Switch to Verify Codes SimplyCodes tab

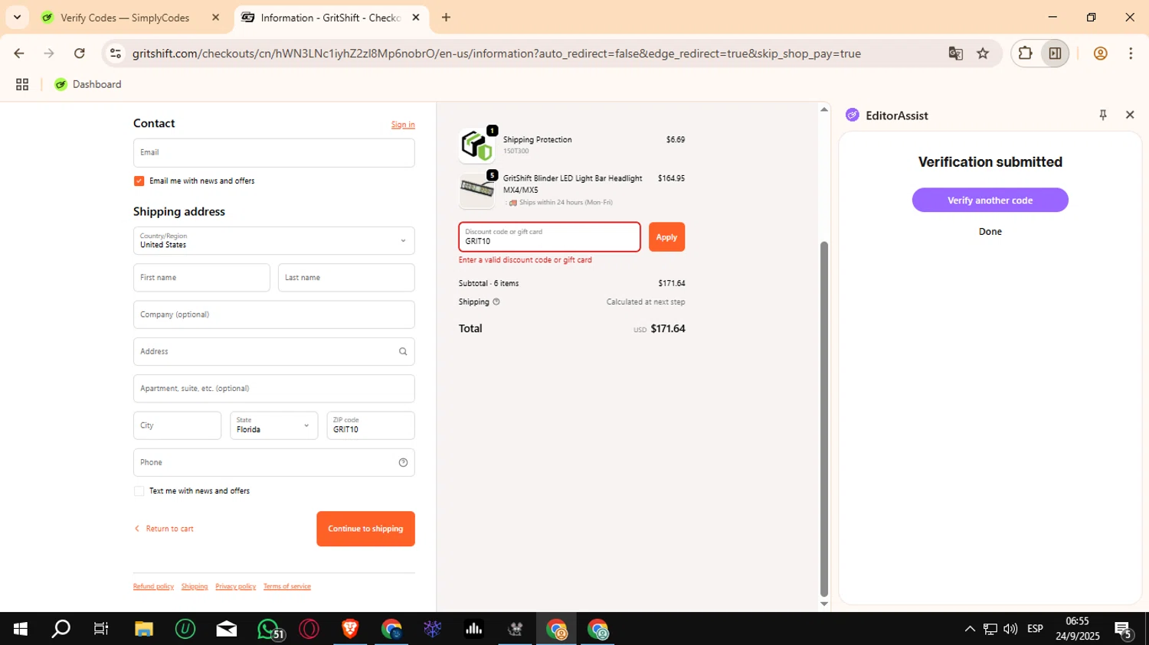point(125,18)
